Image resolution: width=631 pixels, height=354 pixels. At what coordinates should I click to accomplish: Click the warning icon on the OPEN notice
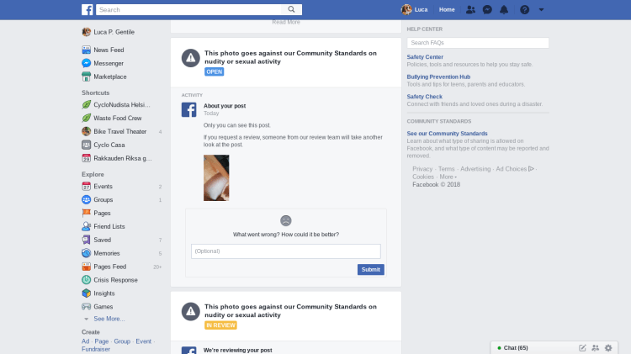coord(191,58)
